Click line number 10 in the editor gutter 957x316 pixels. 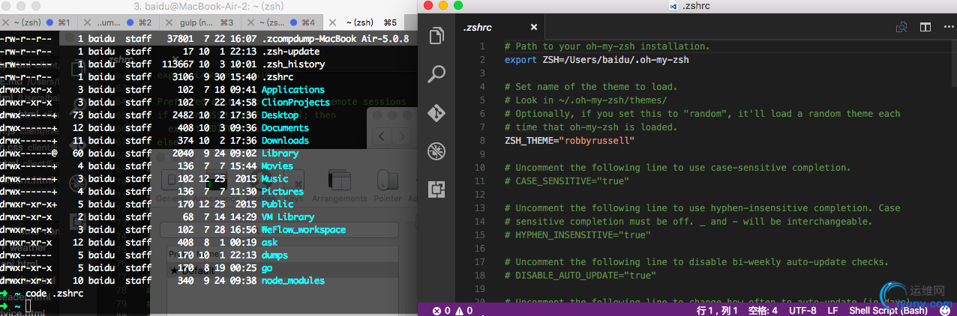coord(479,168)
